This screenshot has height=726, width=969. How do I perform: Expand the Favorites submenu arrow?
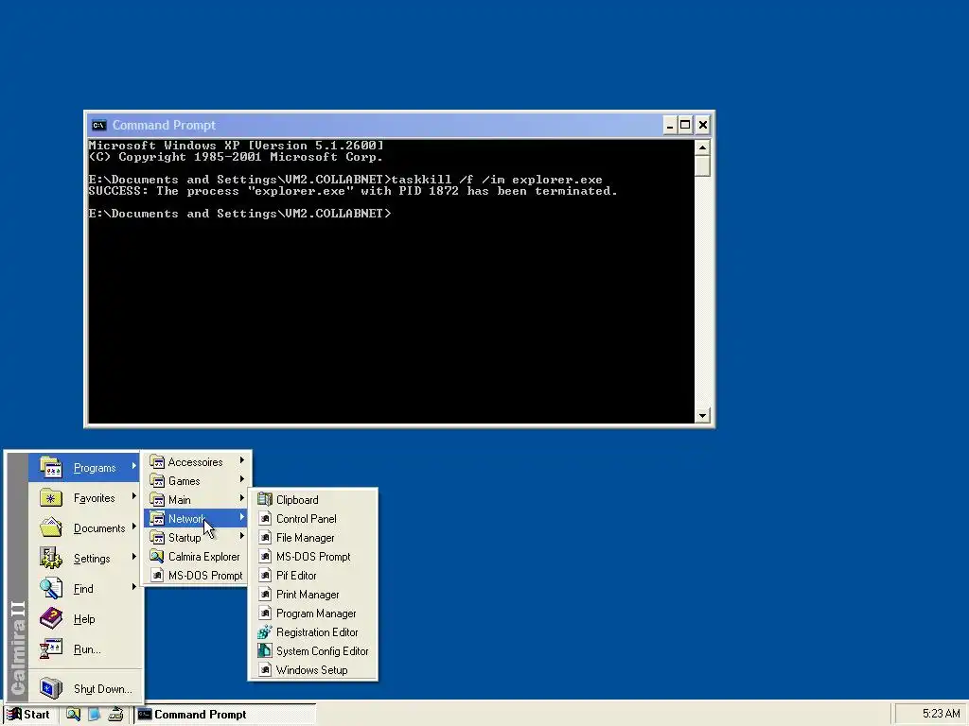[x=133, y=496]
